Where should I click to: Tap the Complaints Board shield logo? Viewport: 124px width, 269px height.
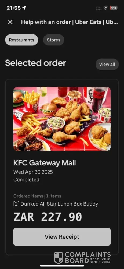pyautogui.click(x=59, y=258)
